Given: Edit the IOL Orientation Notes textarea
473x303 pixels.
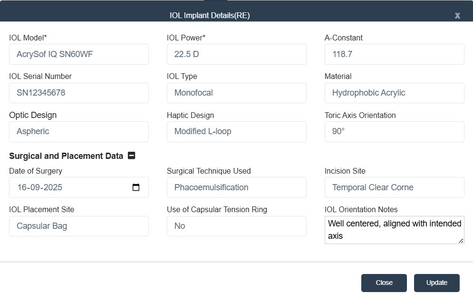Looking at the screenshot, I should pos(394,230).
